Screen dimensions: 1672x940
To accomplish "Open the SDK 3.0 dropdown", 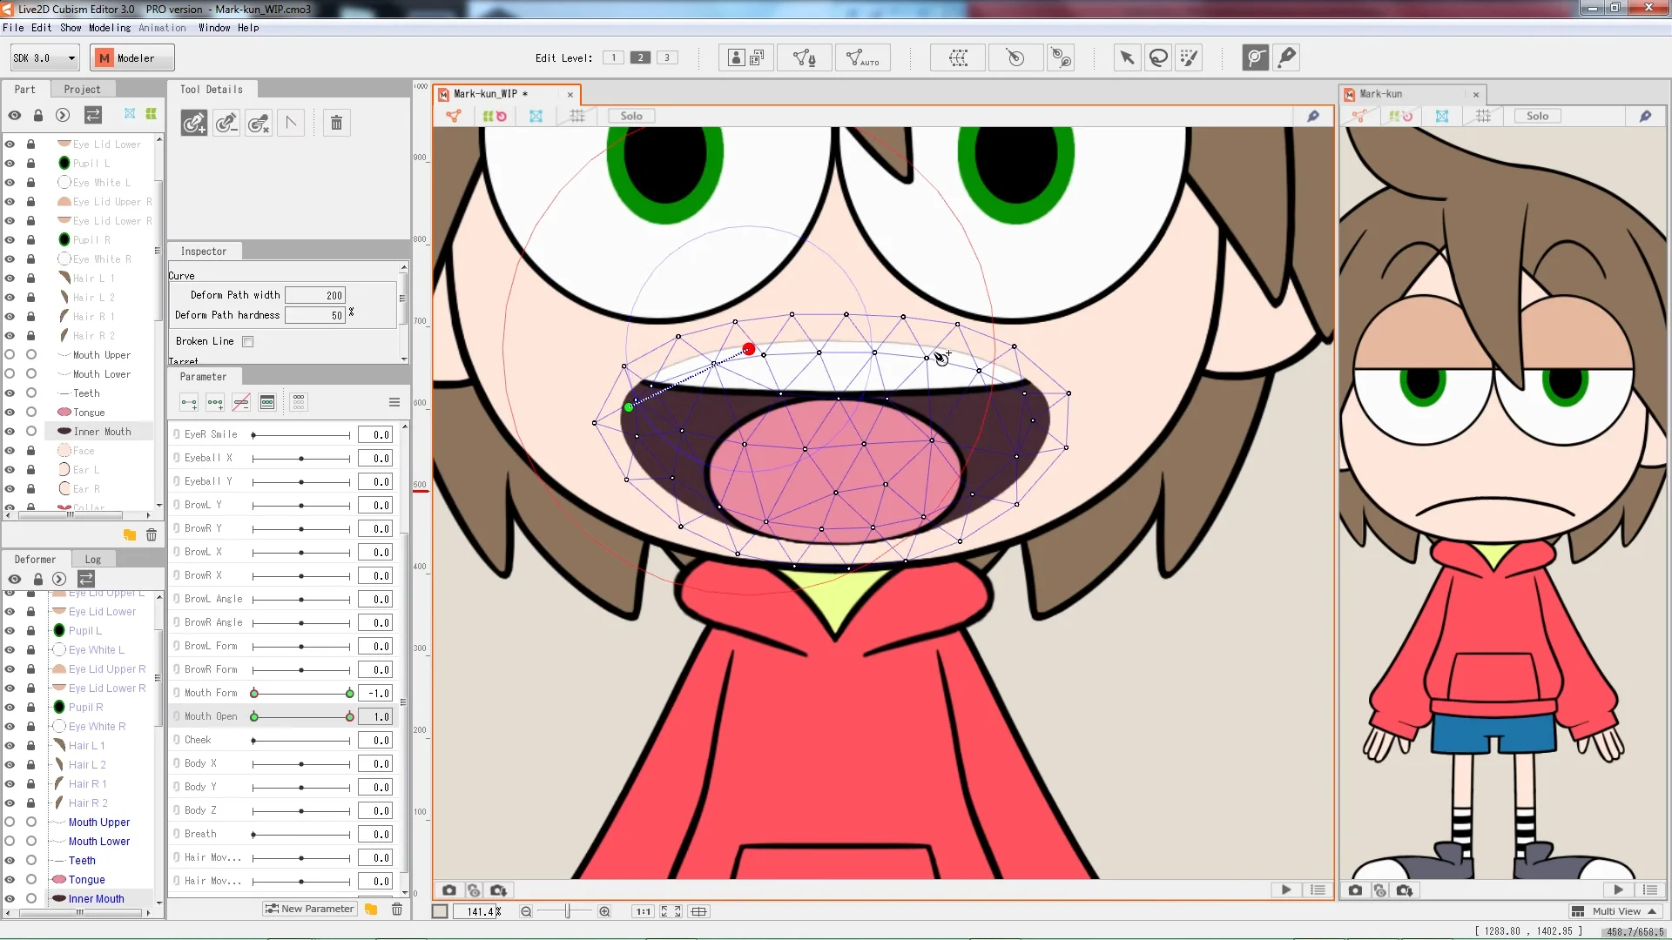I will (44, 57).
